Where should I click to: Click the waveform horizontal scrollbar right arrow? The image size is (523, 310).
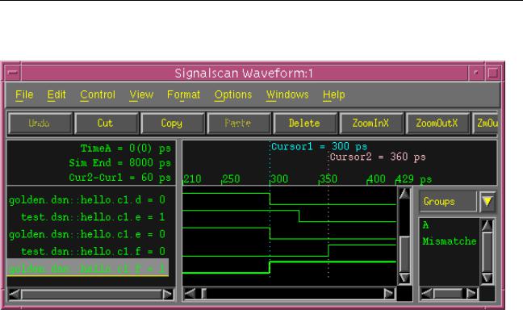[388, 294]
